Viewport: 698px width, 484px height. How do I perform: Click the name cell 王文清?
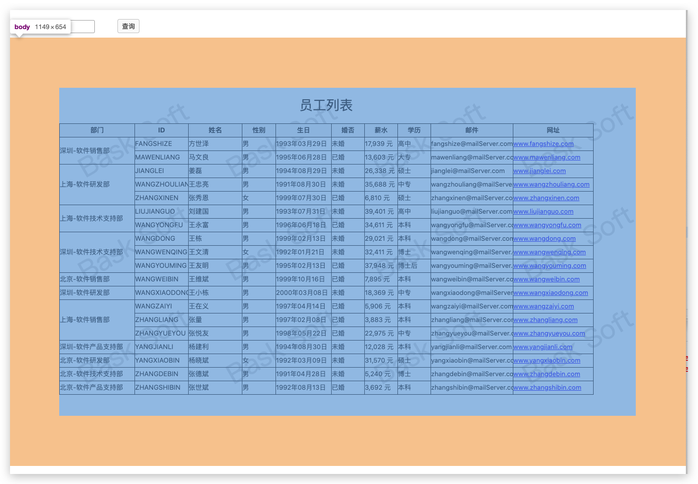pos(215,252)
